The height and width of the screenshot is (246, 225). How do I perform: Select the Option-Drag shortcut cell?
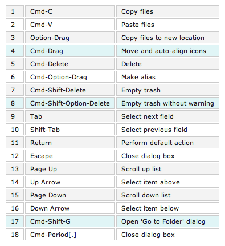70,38
